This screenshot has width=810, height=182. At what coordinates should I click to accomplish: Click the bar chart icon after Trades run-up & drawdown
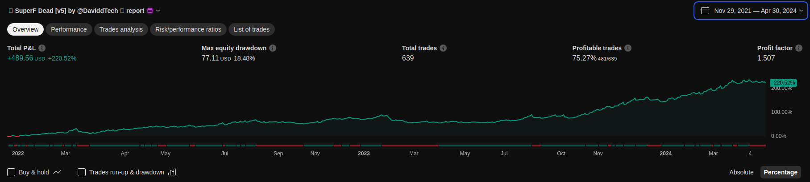172,172
